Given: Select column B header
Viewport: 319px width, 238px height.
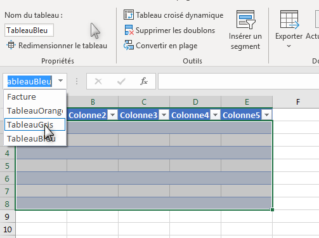Looking at the screenshot, I should [93, 102].
